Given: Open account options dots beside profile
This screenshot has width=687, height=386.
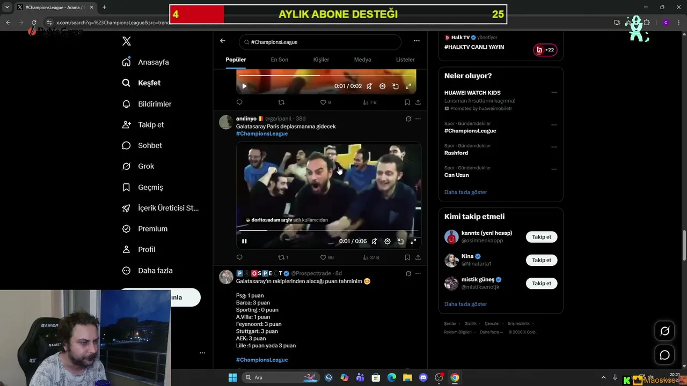Looking at the screenshot, I should pyautogui.click(x=202, y=353).
